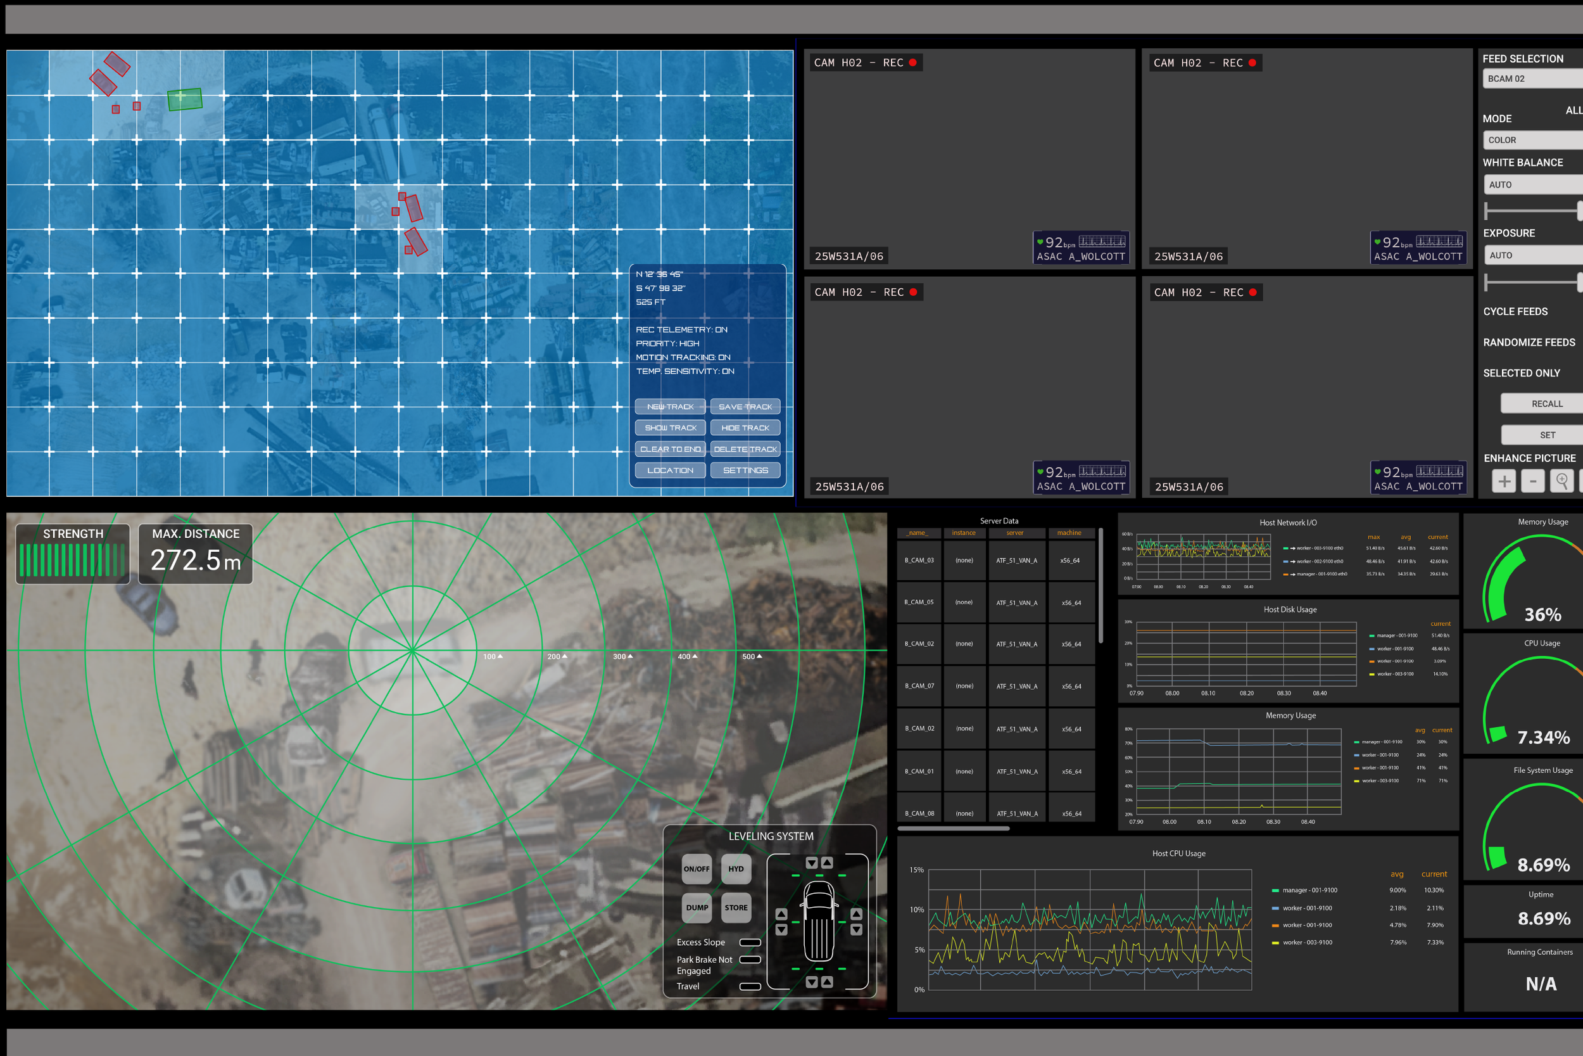Open the Mode COLOR dropdown
Image resolution: width=1583 pixels, height=1056 pixels.
pyautogui.click(x=1532, y=140)
